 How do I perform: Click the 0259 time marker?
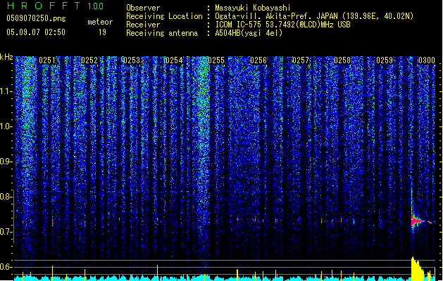[x=385, y=60]
